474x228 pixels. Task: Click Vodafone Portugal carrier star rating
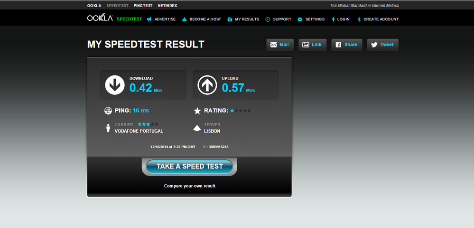(x=148, y=124)
